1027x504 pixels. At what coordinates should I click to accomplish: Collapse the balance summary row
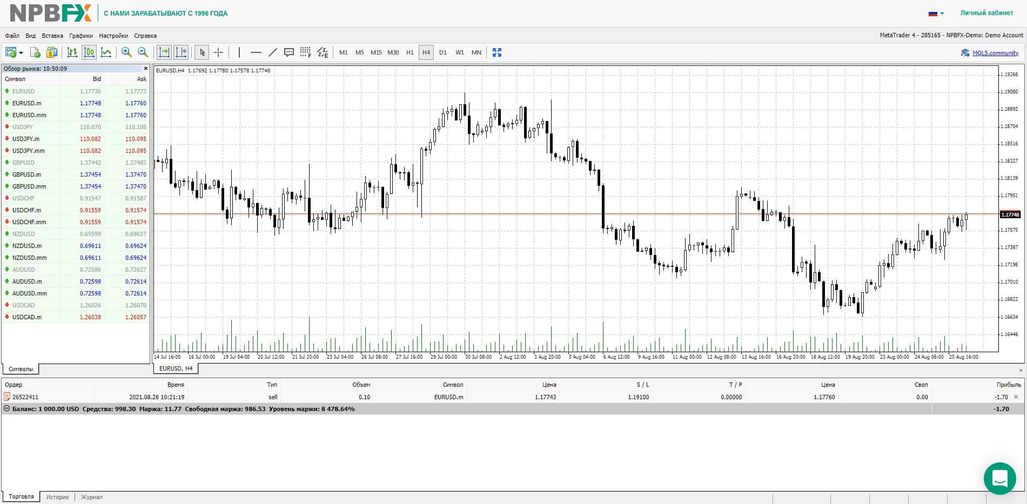[6, 409]
